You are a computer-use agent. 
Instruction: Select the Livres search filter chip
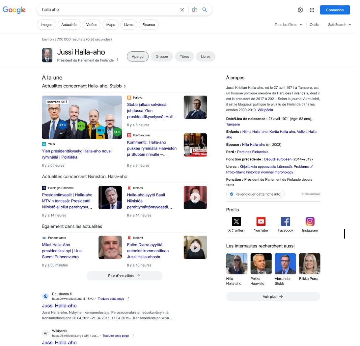point(128,25)
